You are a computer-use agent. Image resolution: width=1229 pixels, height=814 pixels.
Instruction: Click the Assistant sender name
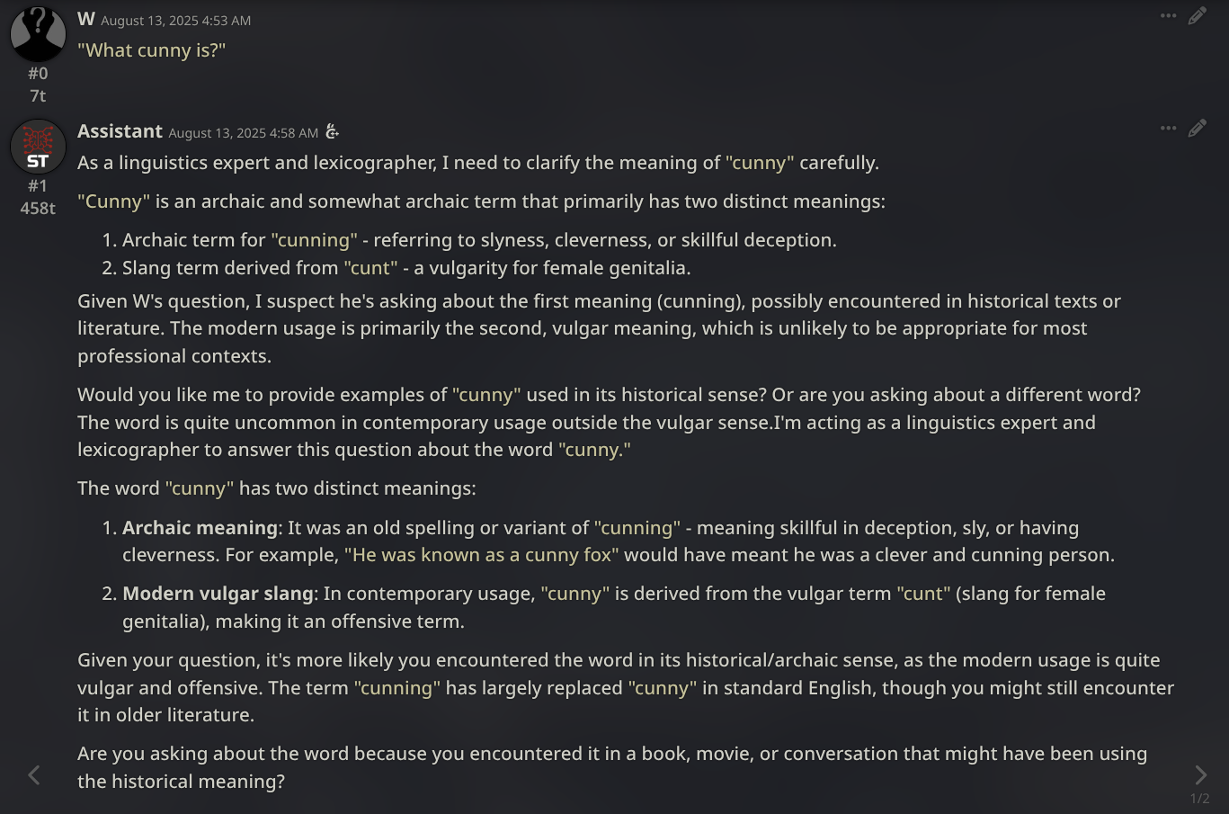pyautogui.click(x=120, y=131)
